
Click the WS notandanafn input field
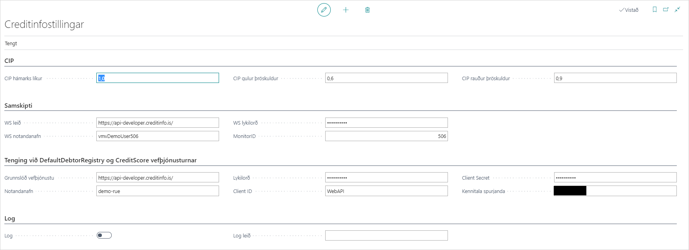click(157, 136)
